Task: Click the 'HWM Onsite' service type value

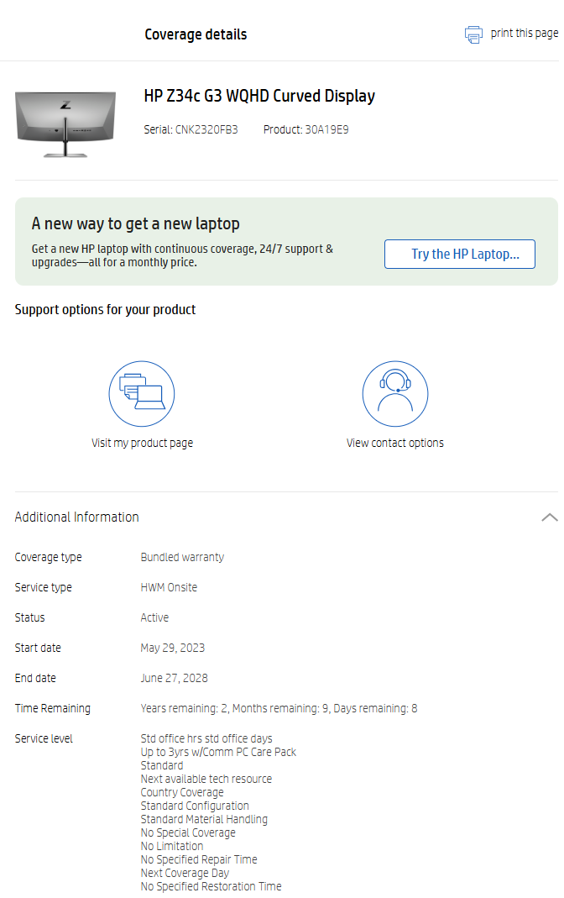Action: click(169, 587)
